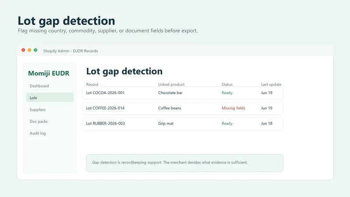This screenshot has width=350, height=197.
Task: Click Jun 18 date on RUBBER row
Action: coord(267,123)
